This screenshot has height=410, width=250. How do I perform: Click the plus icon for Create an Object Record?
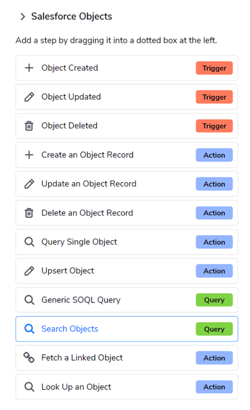click(x=29, y=155)
